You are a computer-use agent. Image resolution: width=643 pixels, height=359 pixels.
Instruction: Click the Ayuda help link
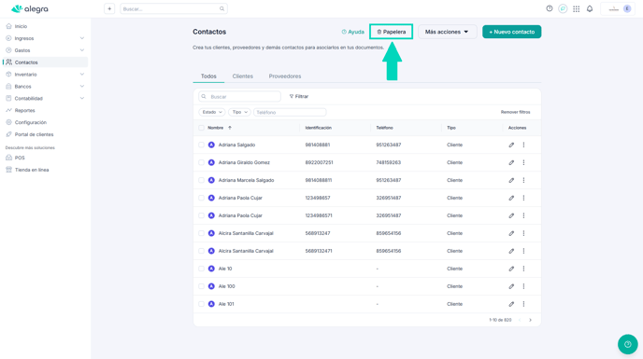pyautogui.click(x=352, y=32)
